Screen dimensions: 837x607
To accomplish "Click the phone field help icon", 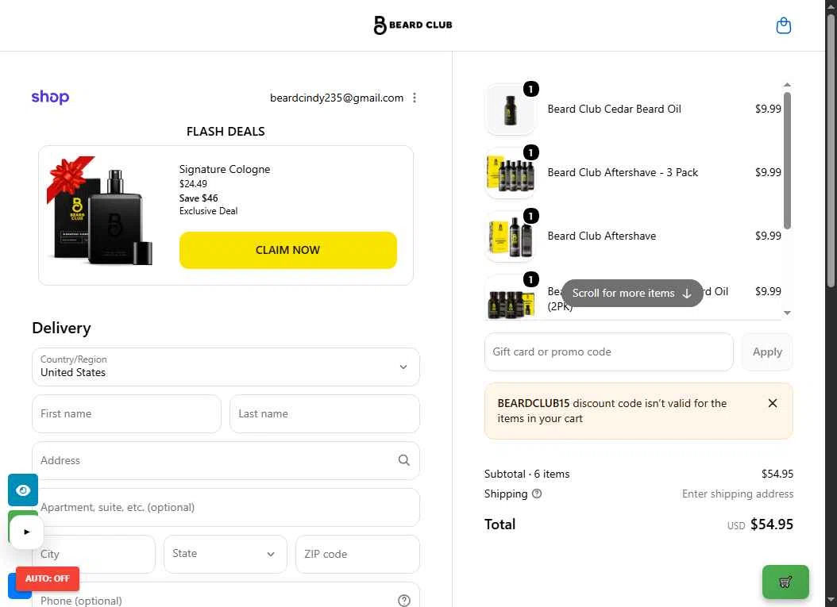I will (x=404, y=601).
